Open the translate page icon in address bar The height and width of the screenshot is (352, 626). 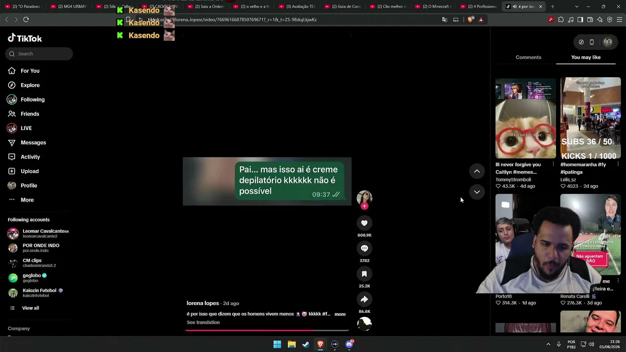(445, 20)
